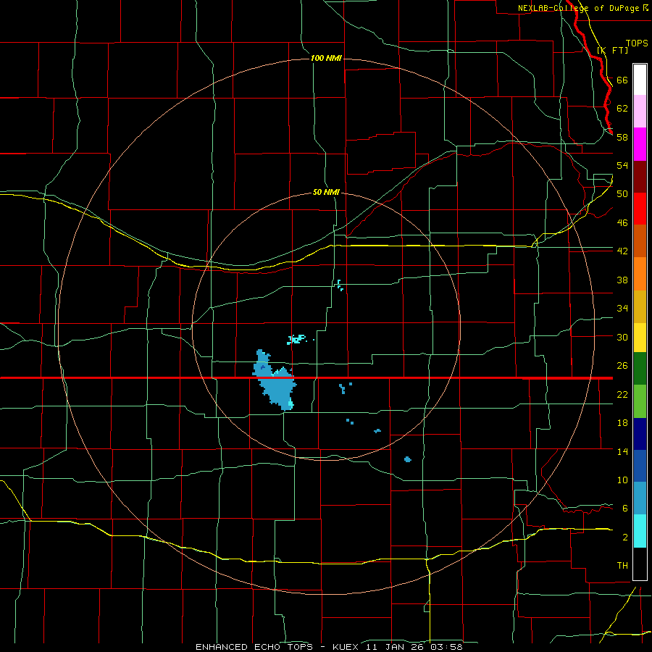Viewport: 652px width, 652px height.
Task: Click the gold 34 legend band
Action: (x=640, y=306)
